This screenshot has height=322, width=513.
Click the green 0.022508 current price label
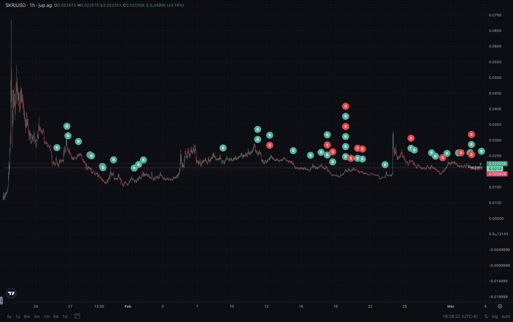(496, 164)
